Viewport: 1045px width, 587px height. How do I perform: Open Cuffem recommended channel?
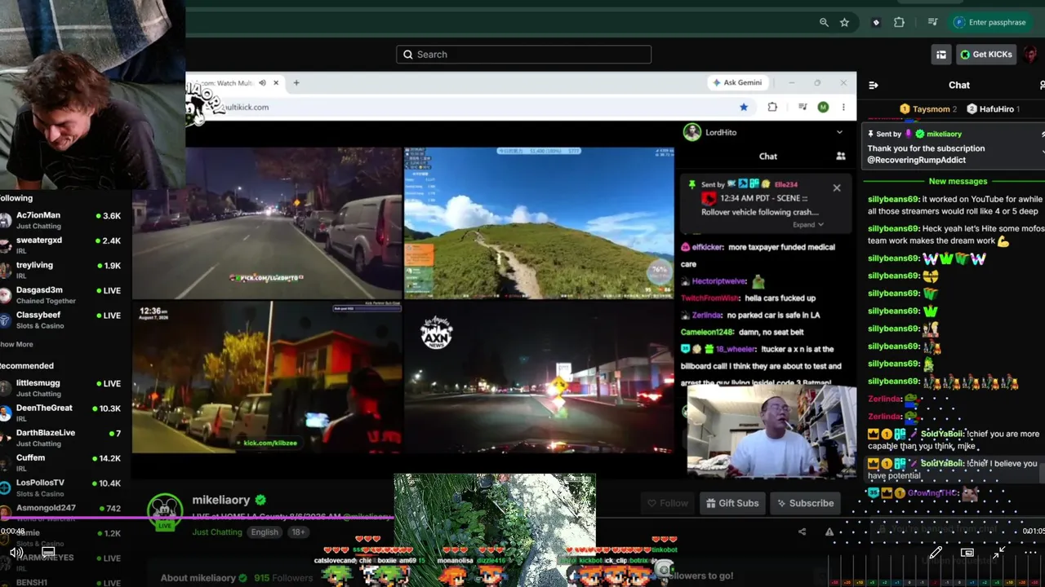(x=62, y=462)
